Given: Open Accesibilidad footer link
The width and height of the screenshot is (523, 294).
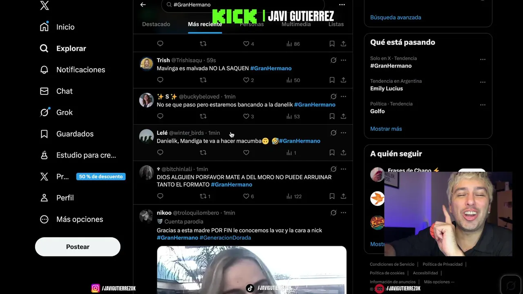Looking at the screenshot, I should point(425,273).
